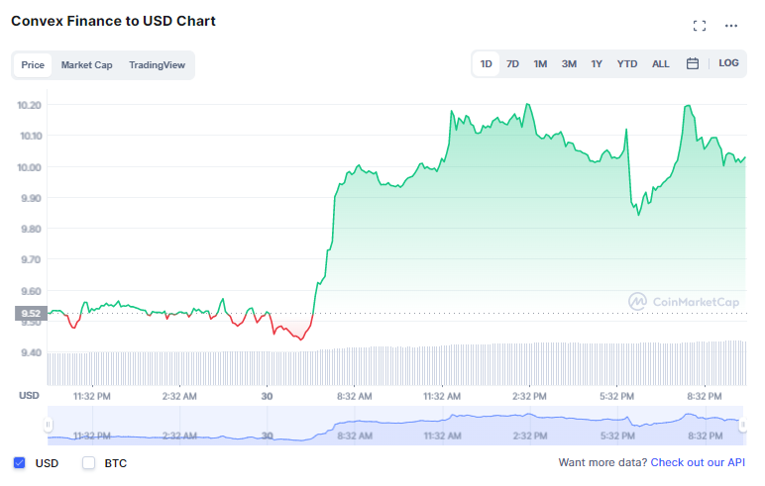Grab the right range slider handle

pyautogui.click(x=742, y=425)
